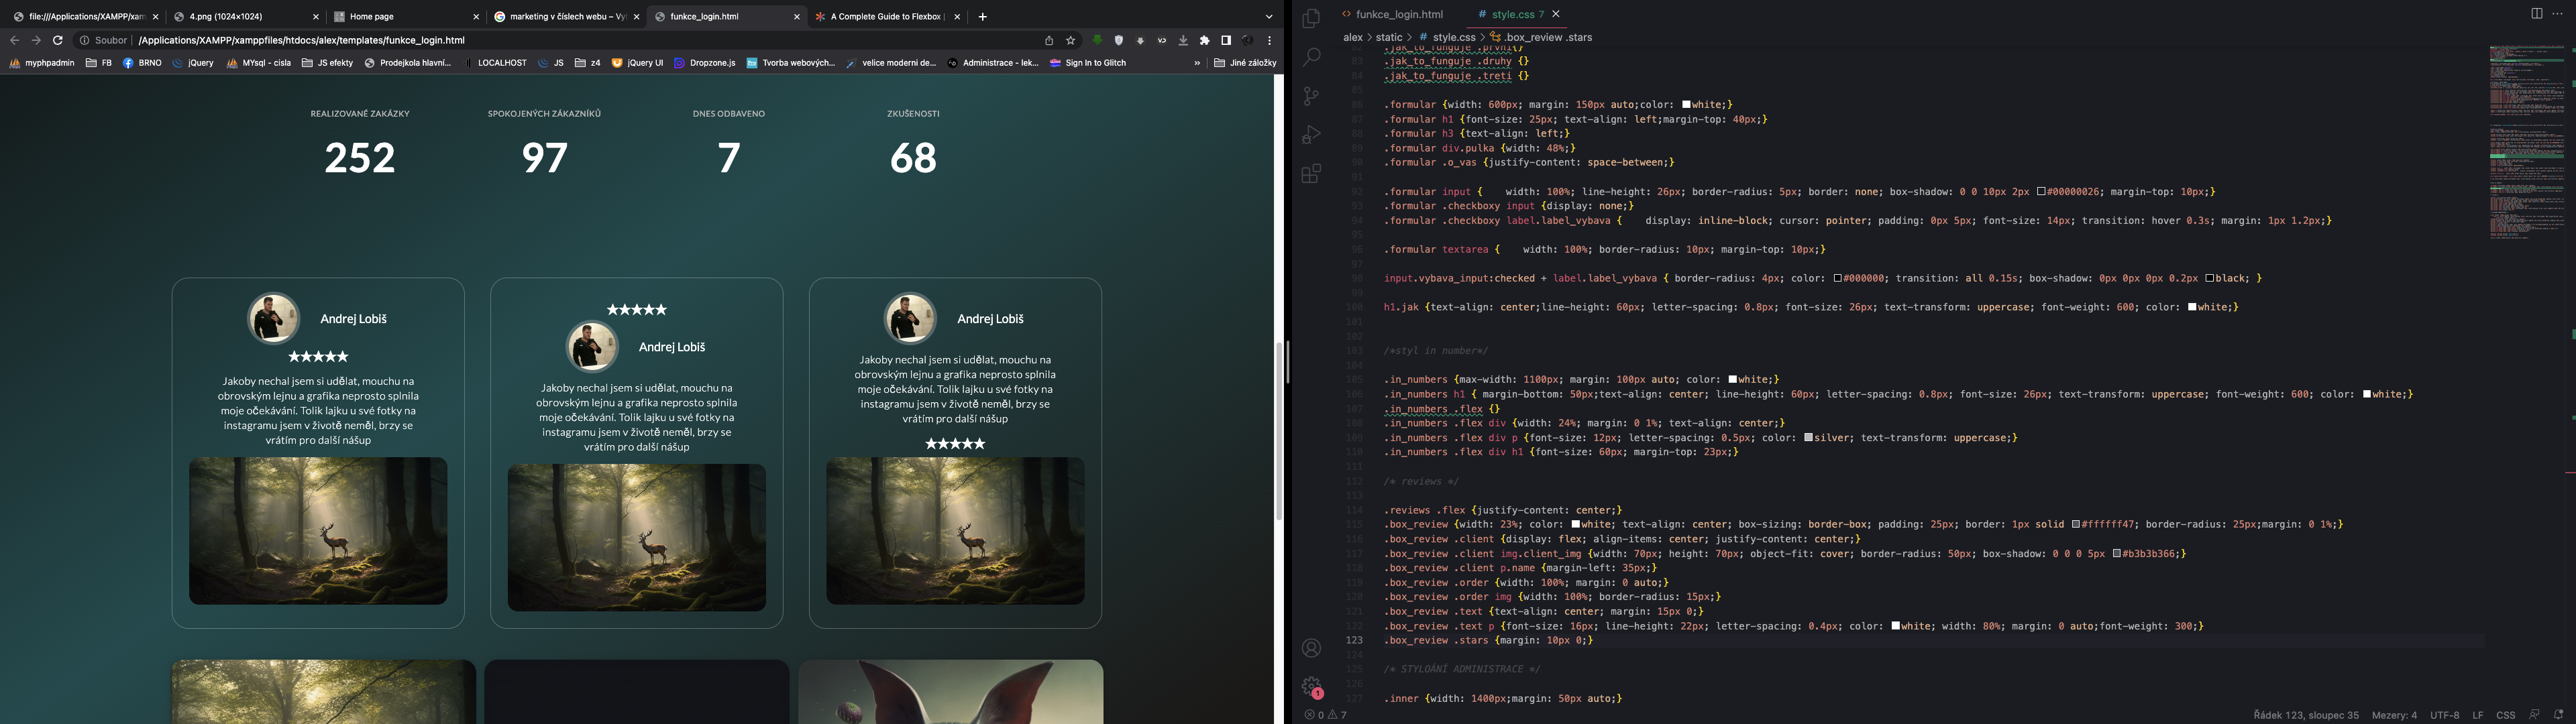Bookmark this page with star icon
Viewport: 2576px width, 724px height.
(1071, 41)
